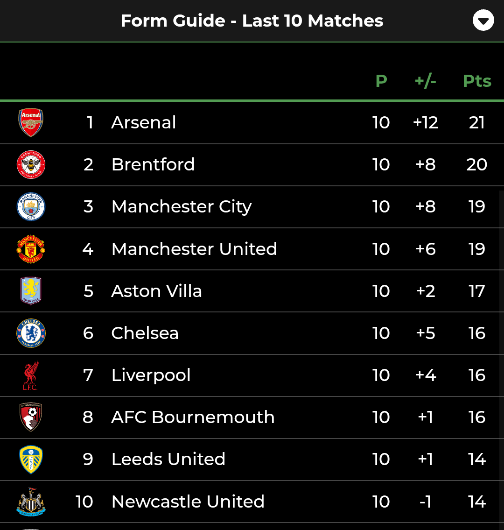Click the Aston Villa crest icon
This screenshot has width=504, height=530.
pyautogui.click(x=31, y=291)
